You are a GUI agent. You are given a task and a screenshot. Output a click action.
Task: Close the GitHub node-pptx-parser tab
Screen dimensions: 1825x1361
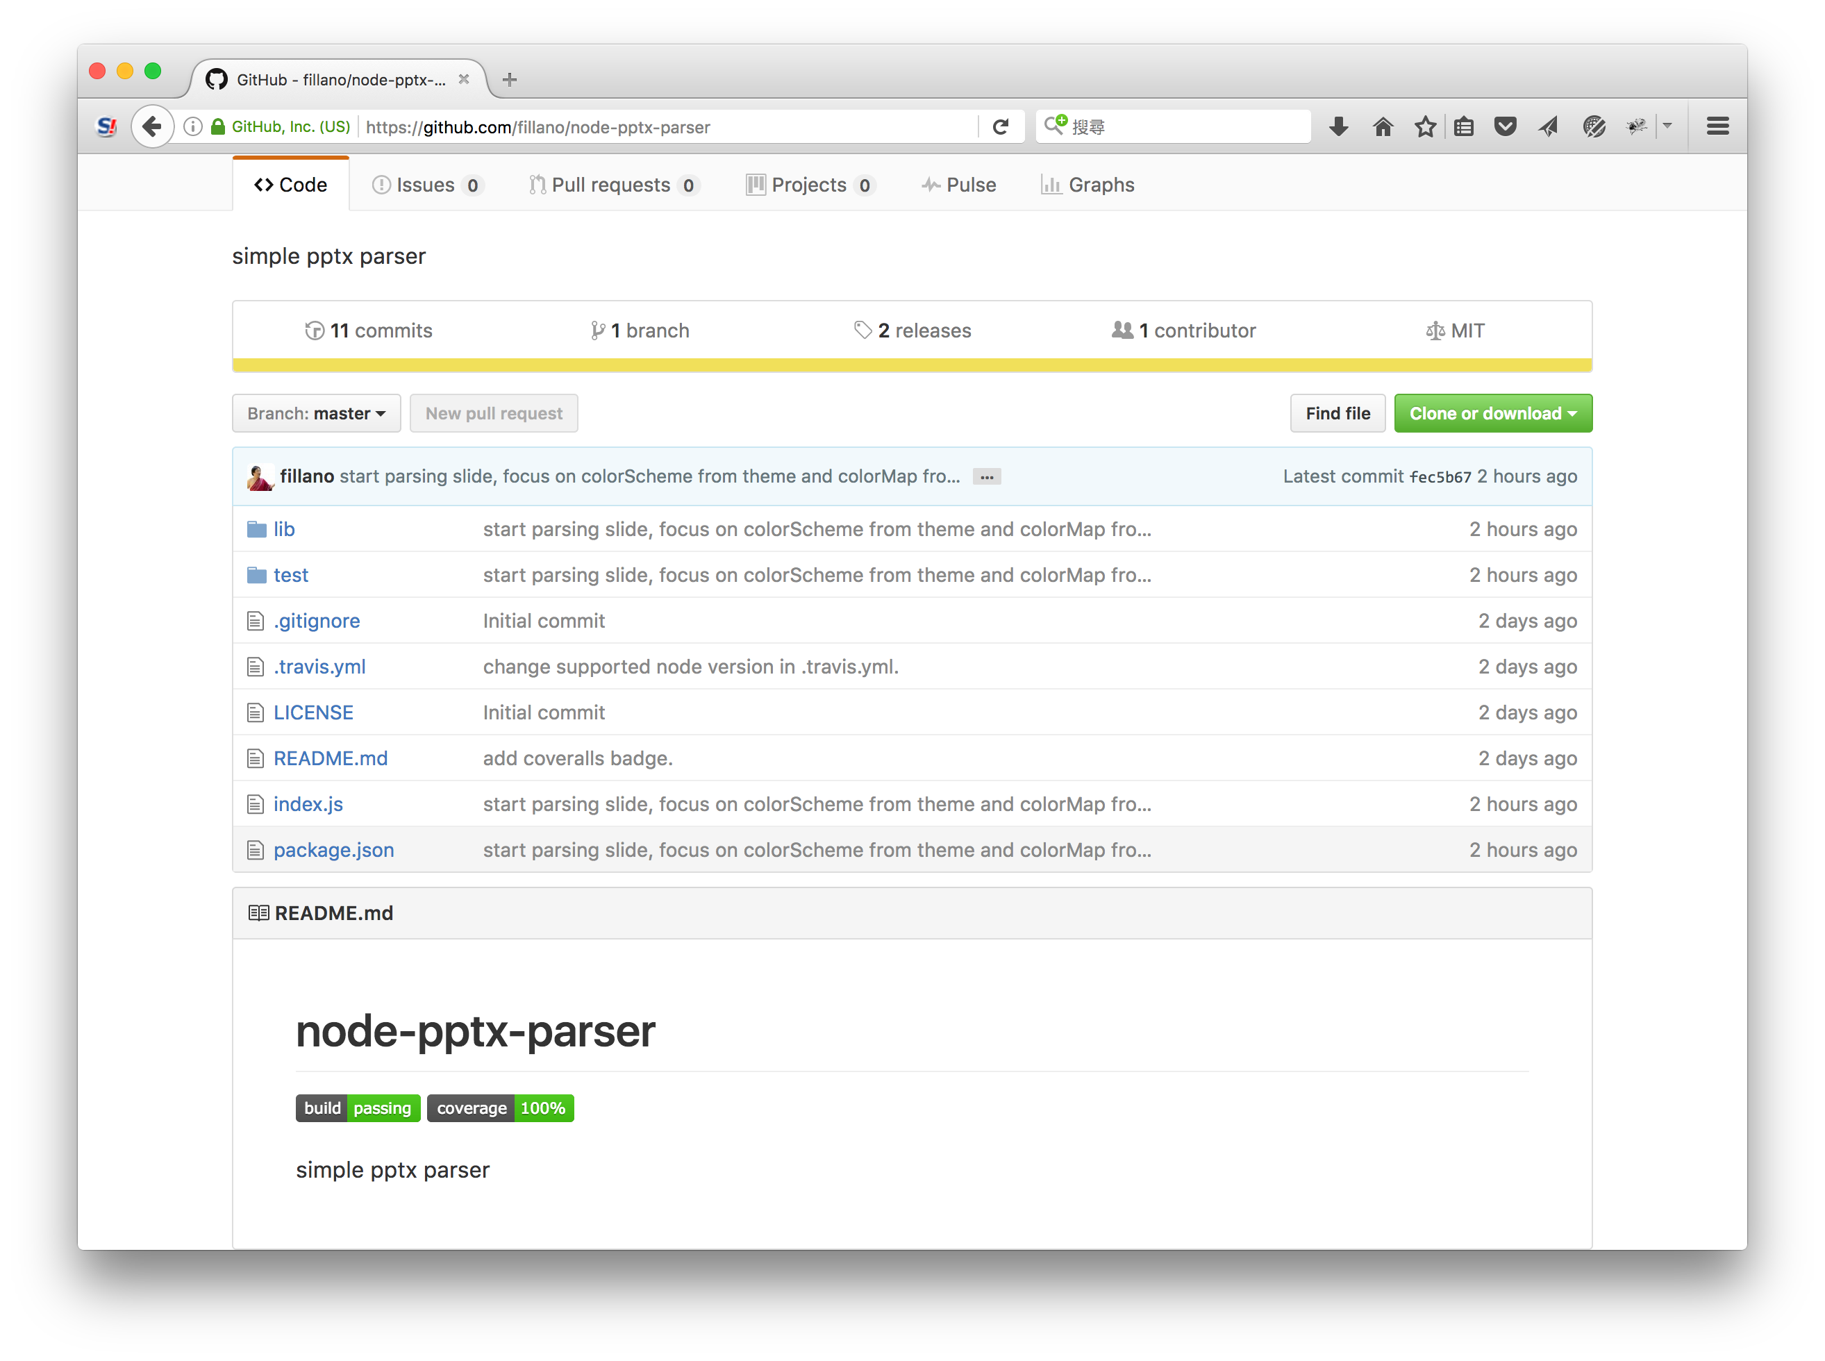[x=464, y=79]
